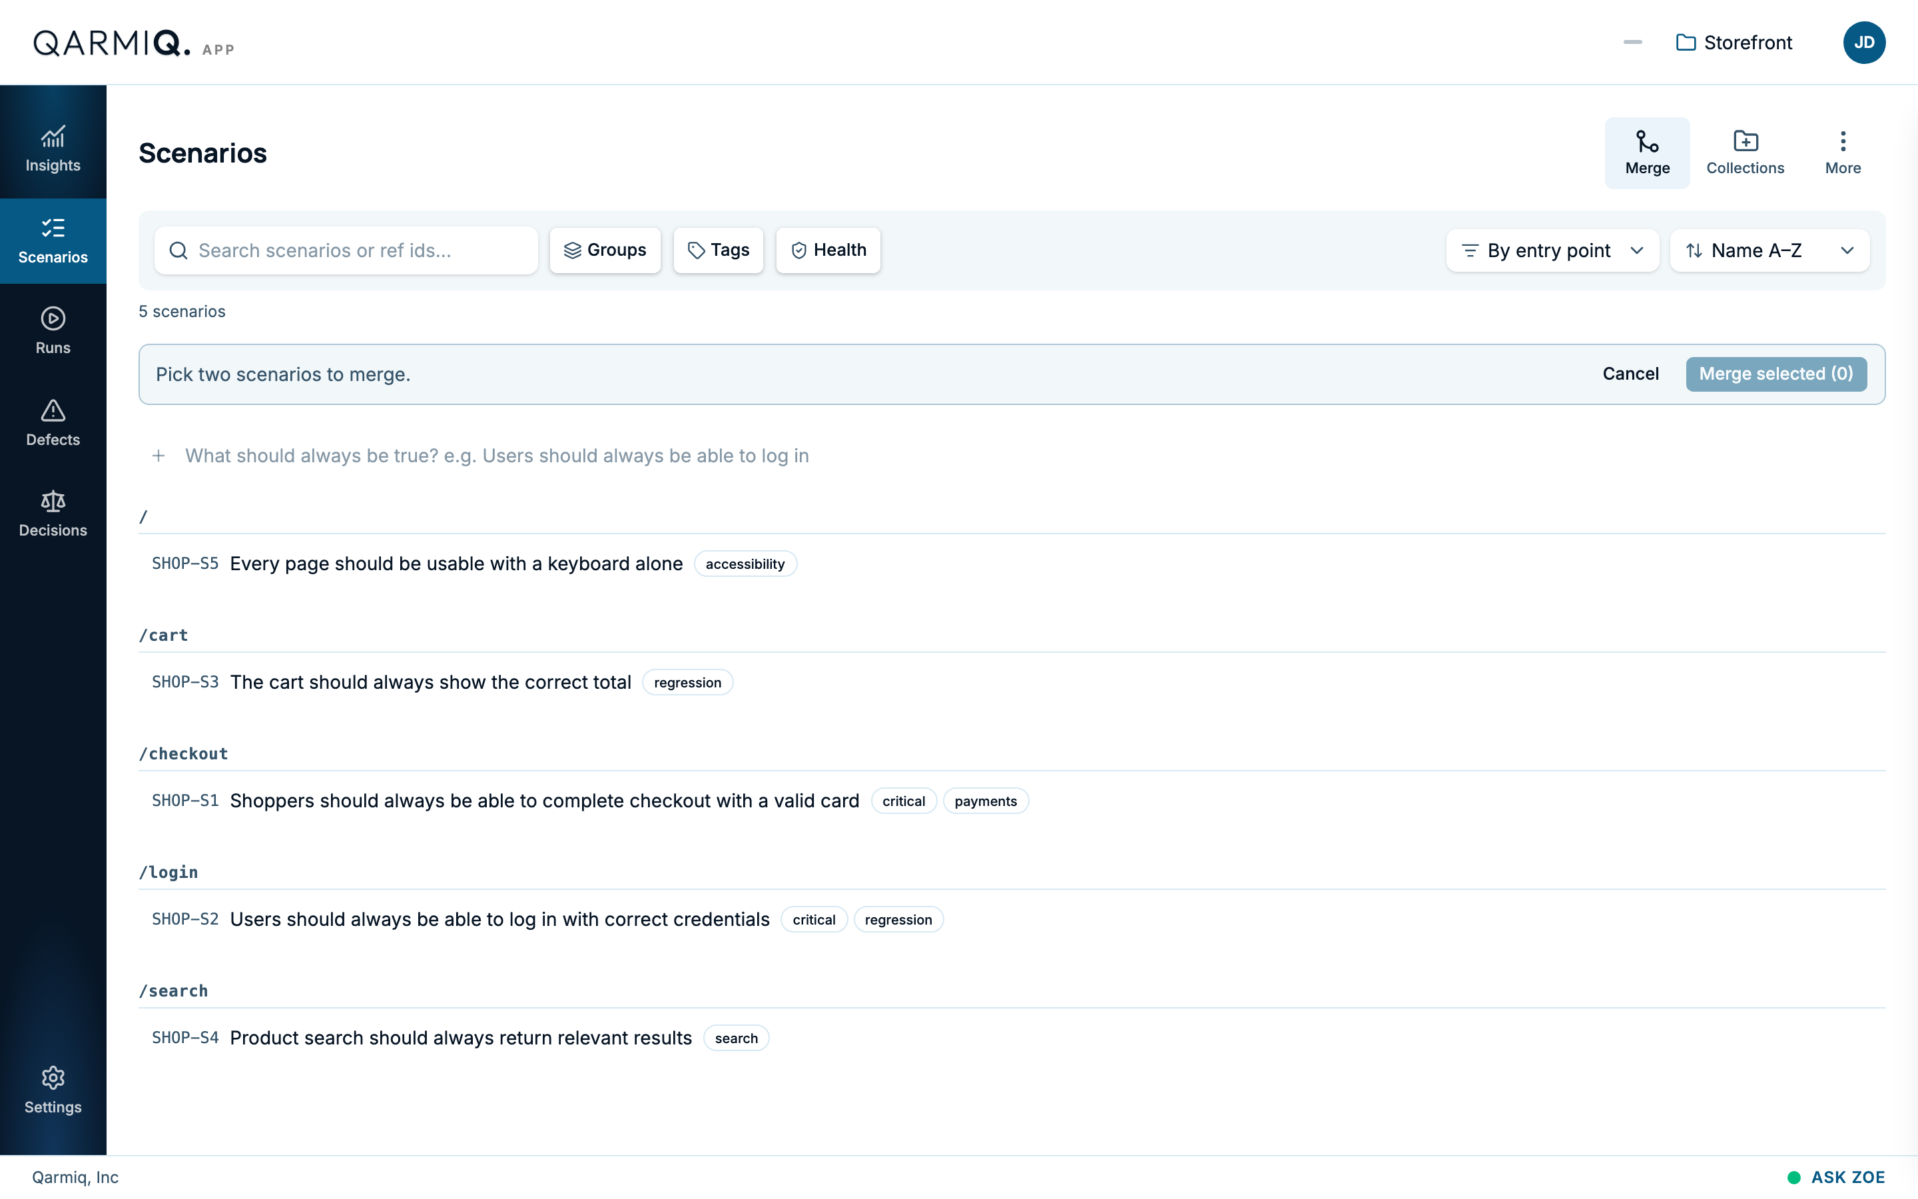Select scenario SHOP-S3 cart correct total
This screenshot has width=1918, height=1199.
[x=1012, y=682]
